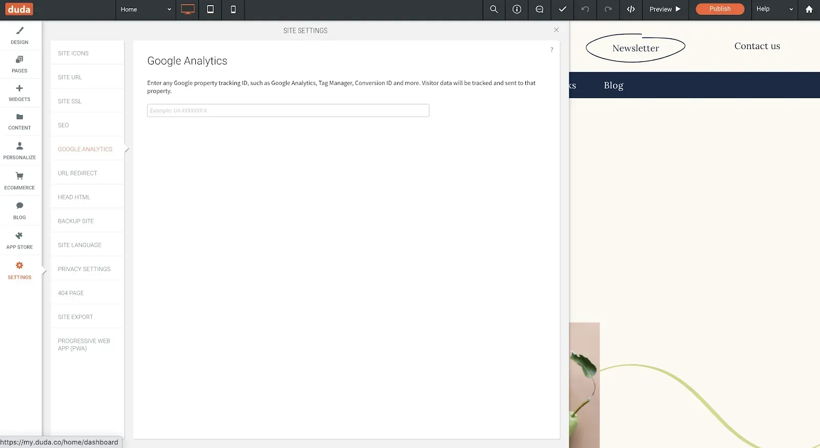Switch to desktop view

(x=188, y=9)
